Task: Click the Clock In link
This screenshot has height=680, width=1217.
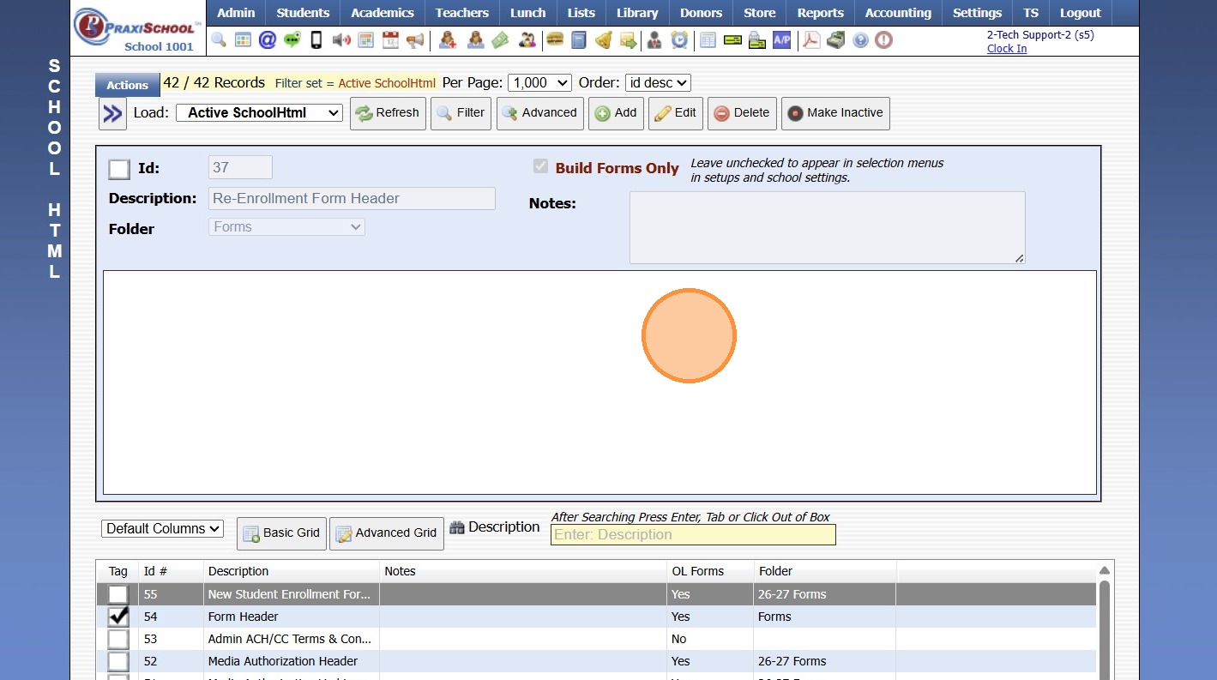Action: click(x=1007, y=49)
